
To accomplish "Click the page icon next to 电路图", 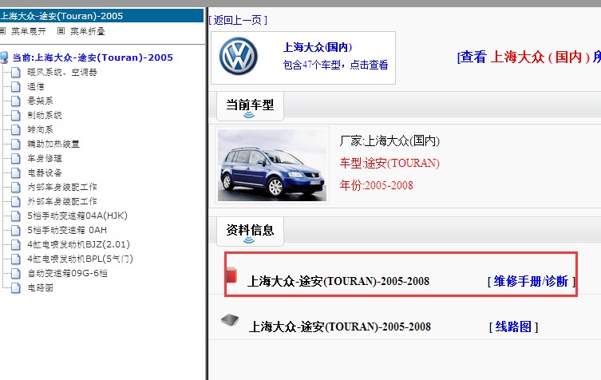I will [17, 287].
